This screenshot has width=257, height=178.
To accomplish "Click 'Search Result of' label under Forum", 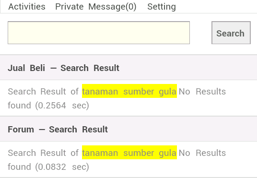I will 43,153.
